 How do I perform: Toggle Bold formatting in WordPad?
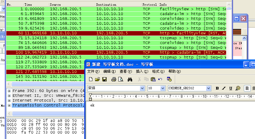[217, 88]
